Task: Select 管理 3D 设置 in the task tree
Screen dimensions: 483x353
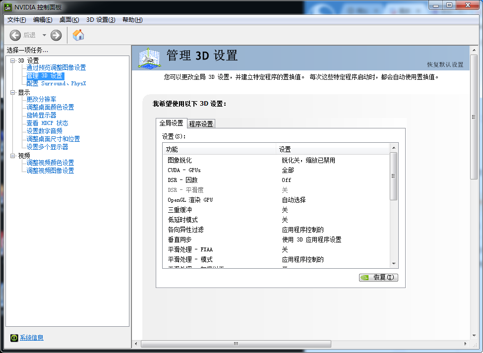Action: (45, 76)
